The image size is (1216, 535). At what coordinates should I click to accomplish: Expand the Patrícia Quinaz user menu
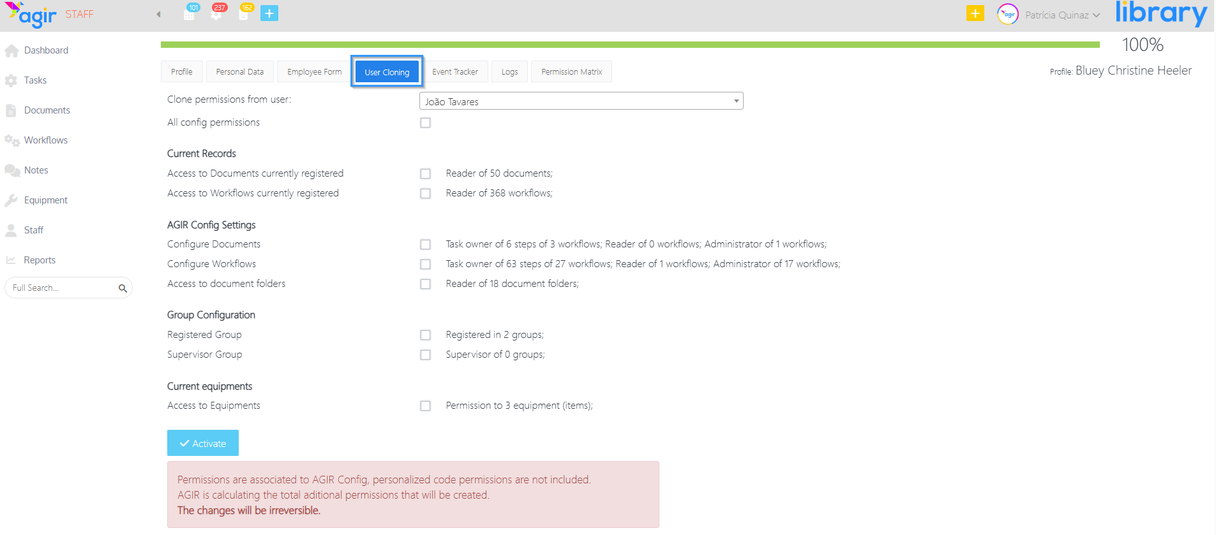(1062, 15)
